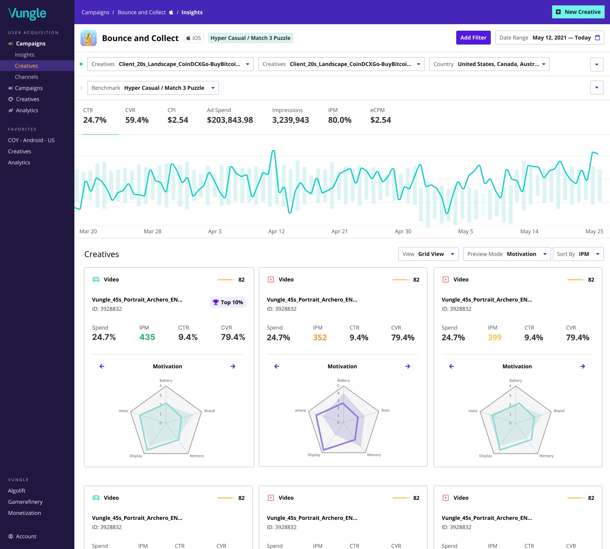Go to previous chart on IPM 435 card

[x=102, y=366]
